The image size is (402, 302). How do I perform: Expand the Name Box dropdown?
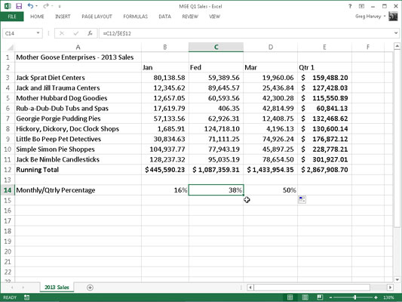pos(38,33)
